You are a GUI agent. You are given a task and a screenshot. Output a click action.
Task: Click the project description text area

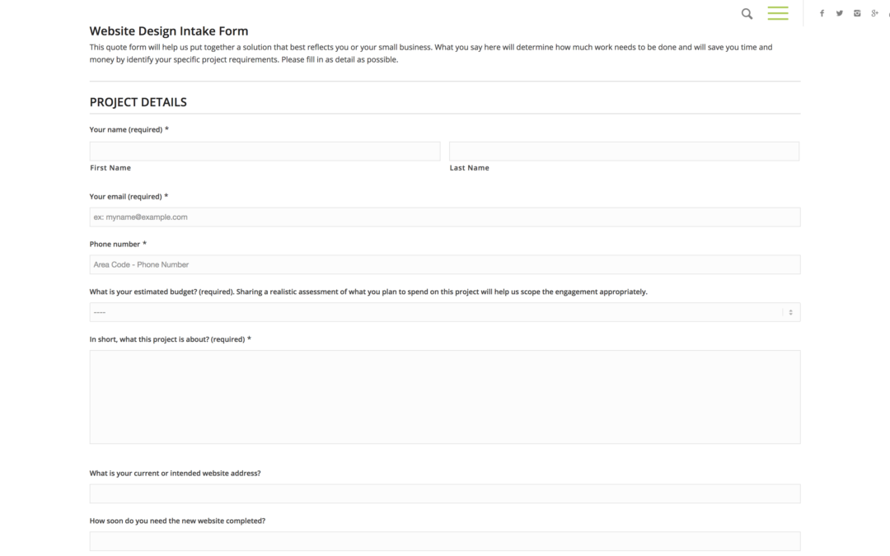coord(444,396)
